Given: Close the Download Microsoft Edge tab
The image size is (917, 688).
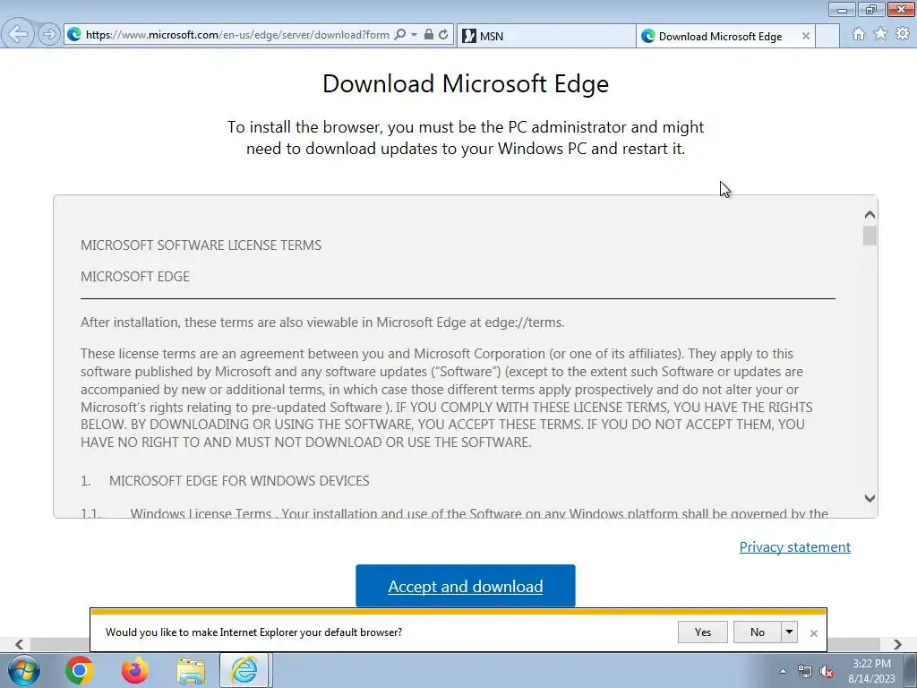Looking at the screenshot, I should (x=805, y=36).
